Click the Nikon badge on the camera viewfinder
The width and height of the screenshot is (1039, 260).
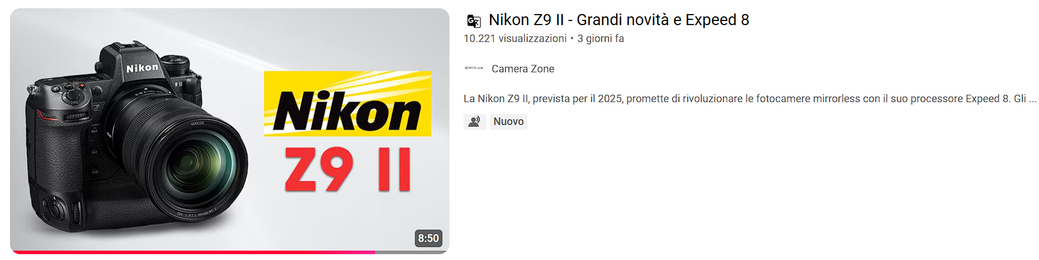pos(142,68)
